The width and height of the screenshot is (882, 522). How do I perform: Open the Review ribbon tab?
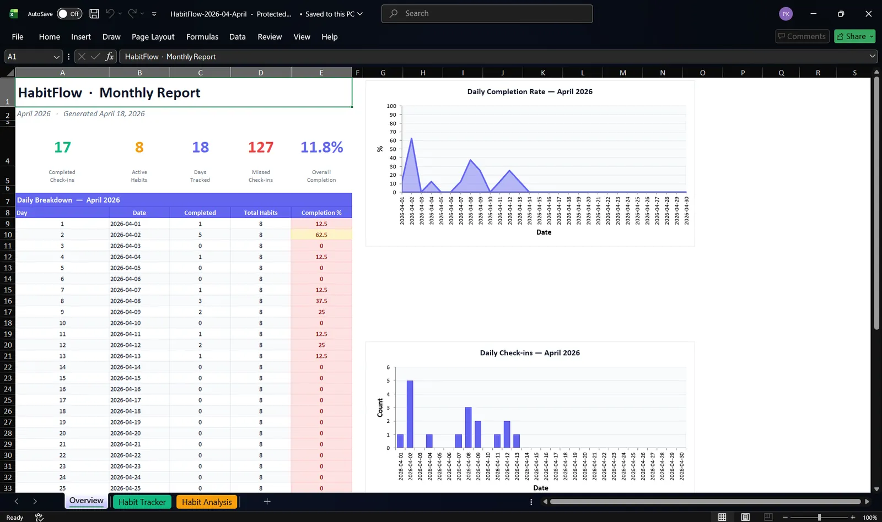(270, 37)
